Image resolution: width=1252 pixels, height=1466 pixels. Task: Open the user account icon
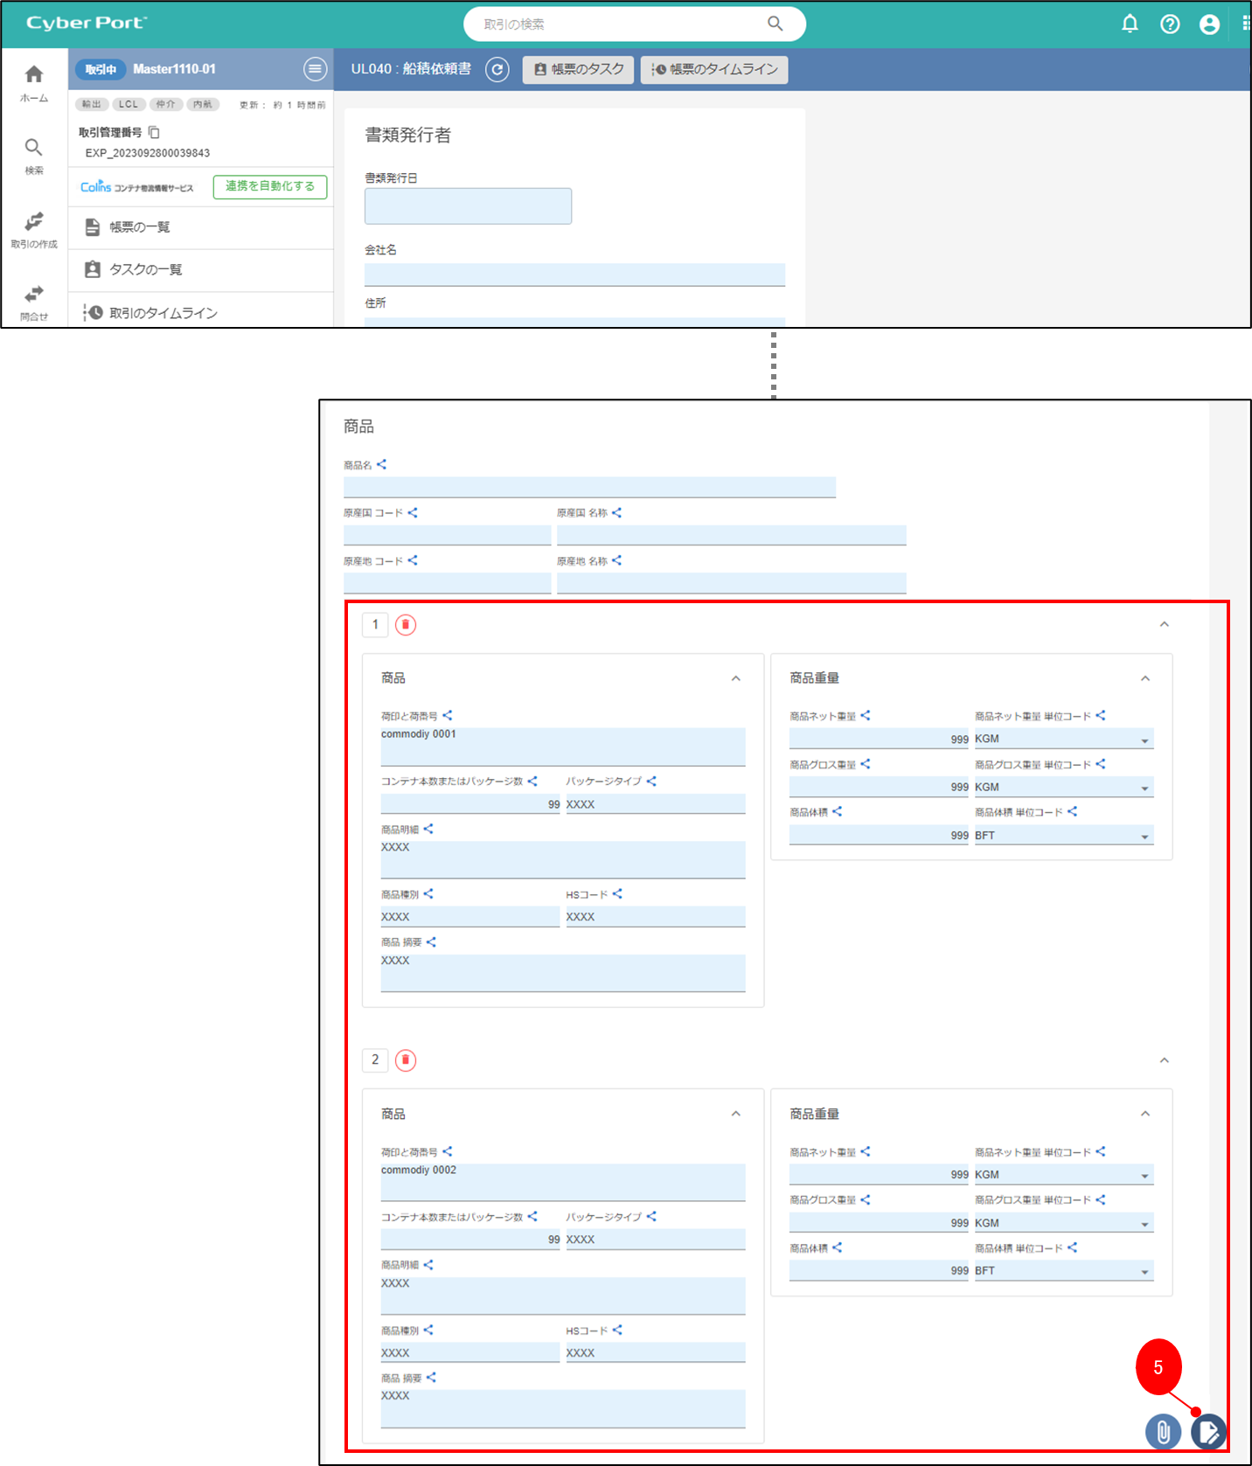tap(1209, 24)
